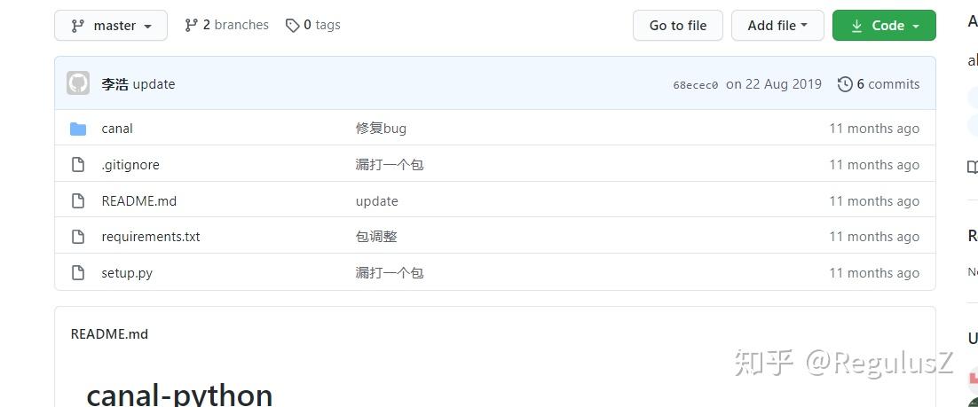Screen dimensions: 978x407
Task: Open the green Code dropdown
Action: pyautogui.click(x=884, y=26)
